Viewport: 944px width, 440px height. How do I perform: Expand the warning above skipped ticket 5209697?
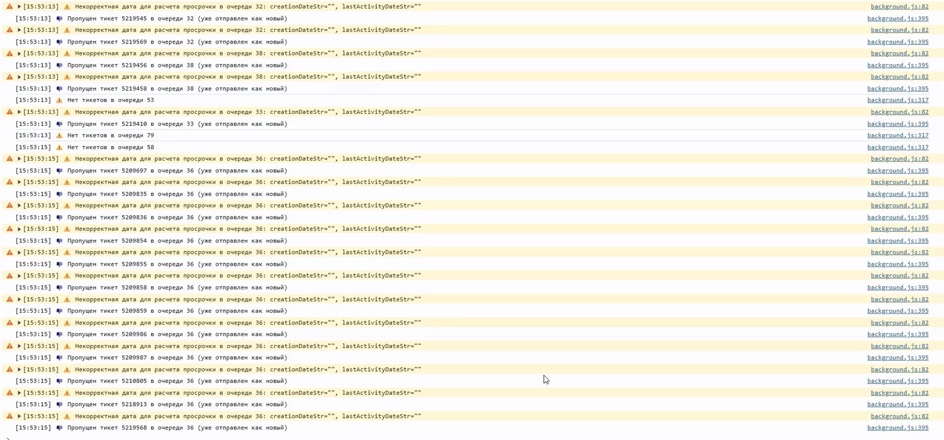tap(20, 159)
